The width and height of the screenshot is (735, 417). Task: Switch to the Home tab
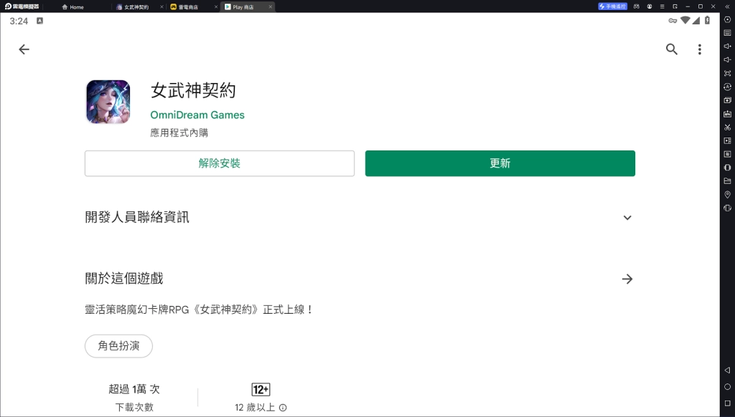(x=72, y=7)
